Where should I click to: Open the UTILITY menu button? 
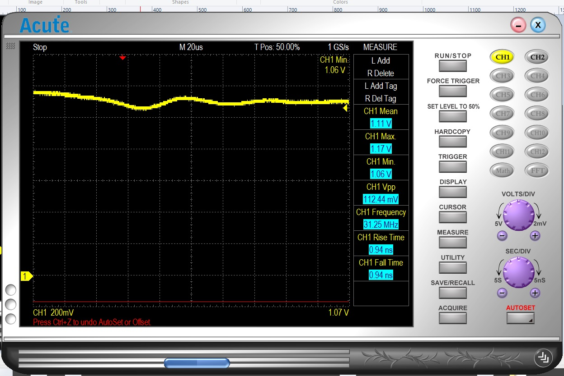pyautogui.click(x=453, y=268)
